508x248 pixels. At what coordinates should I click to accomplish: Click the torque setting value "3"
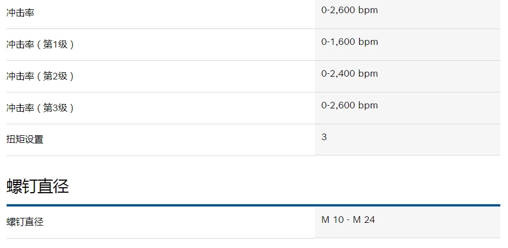324,137
